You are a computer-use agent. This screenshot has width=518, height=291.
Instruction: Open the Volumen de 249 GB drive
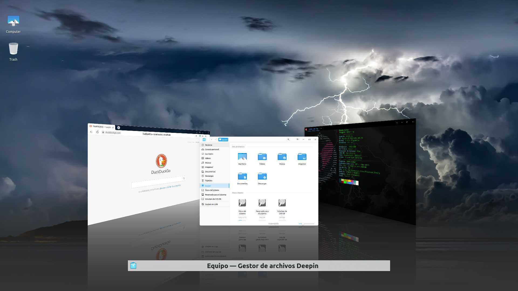pyautogui.click(x=282, y=203)
